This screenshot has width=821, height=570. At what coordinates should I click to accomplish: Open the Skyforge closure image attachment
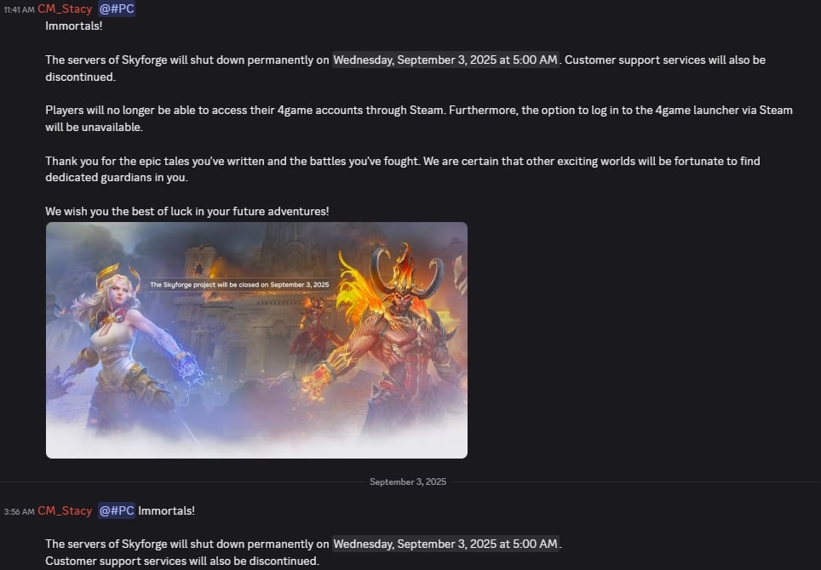256,340
